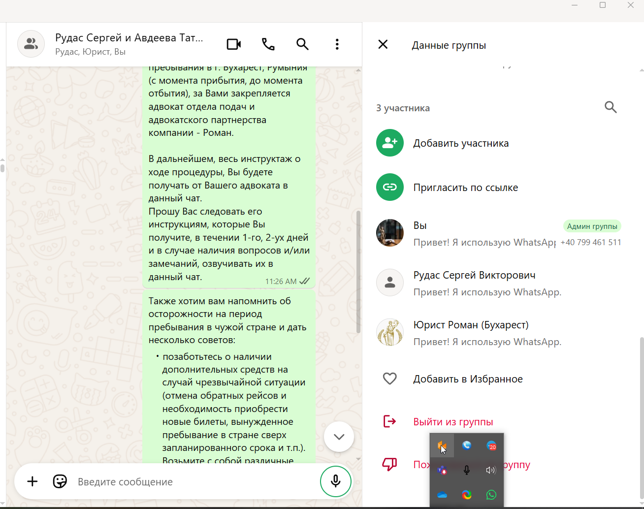This screenshot has width=644, height=509.
Task: Open Microsoft Teams tray icon
Action: [442, 470]
